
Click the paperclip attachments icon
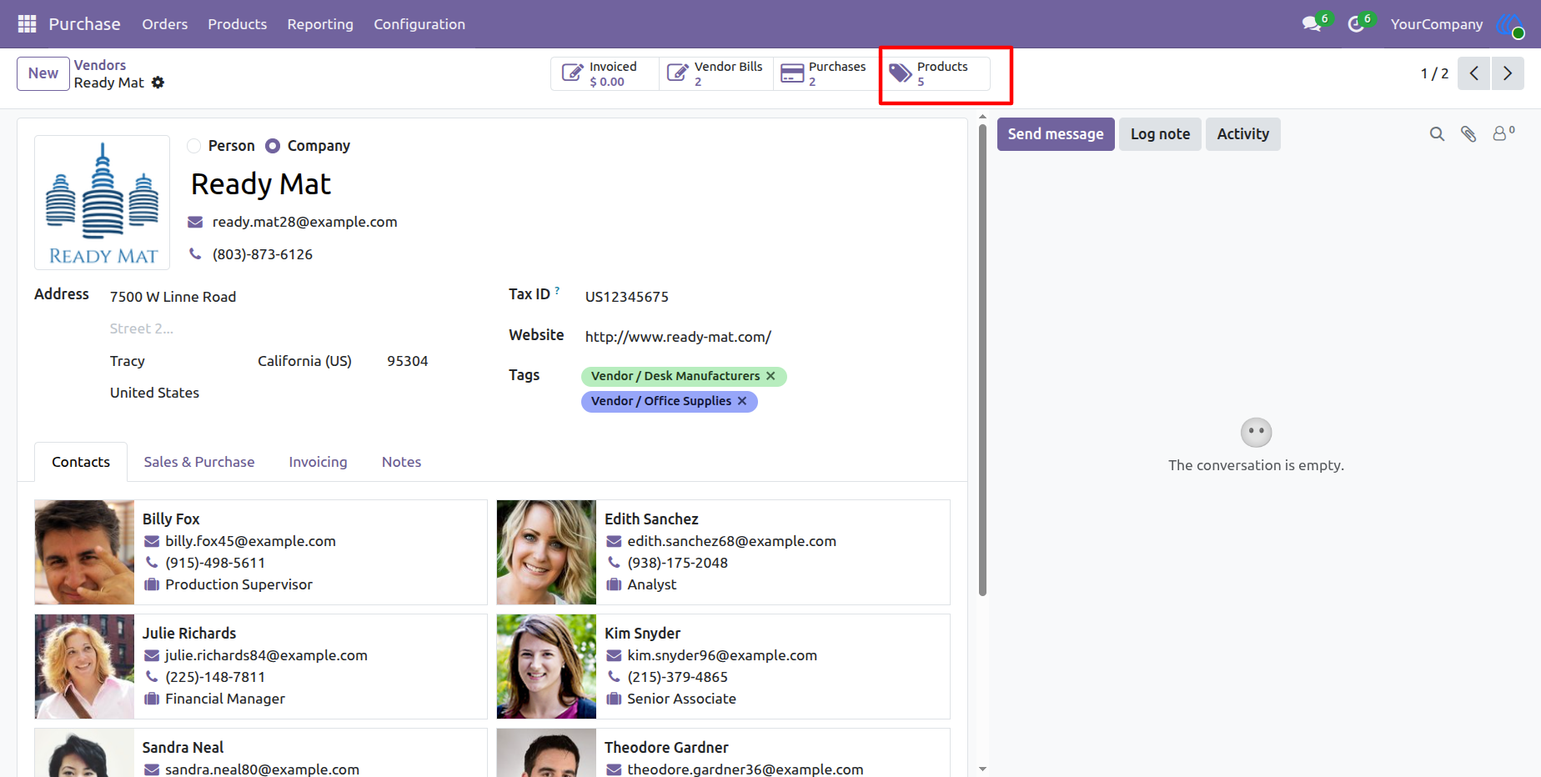coord(1468,134)
